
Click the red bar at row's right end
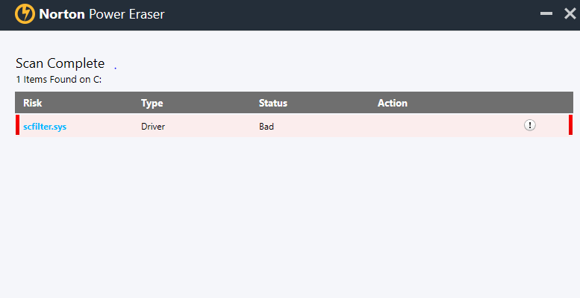click(x=570, y=125)
